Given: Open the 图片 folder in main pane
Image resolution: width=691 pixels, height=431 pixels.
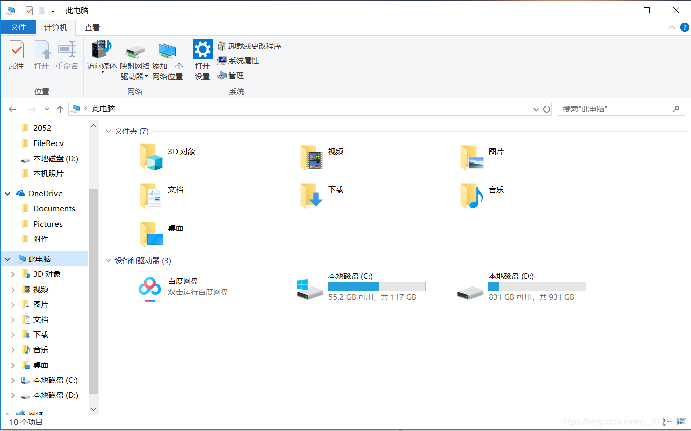Looking at the screenshot, I should click(x=483, y=156).
